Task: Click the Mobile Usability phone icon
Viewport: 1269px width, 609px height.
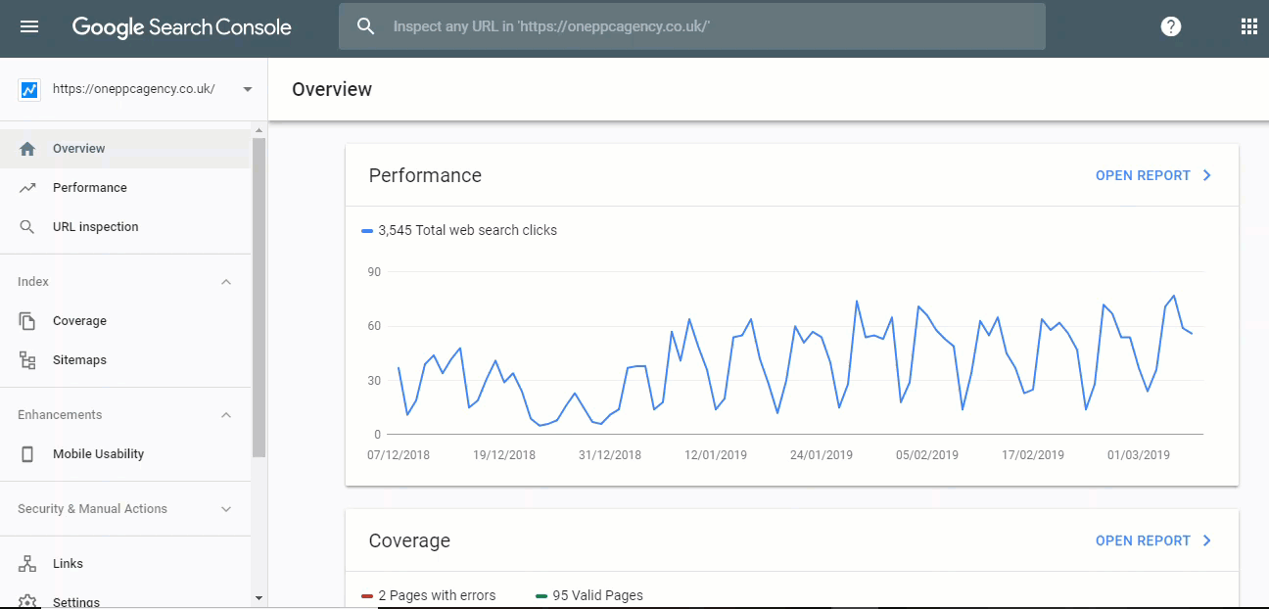Action: point(27,454)
